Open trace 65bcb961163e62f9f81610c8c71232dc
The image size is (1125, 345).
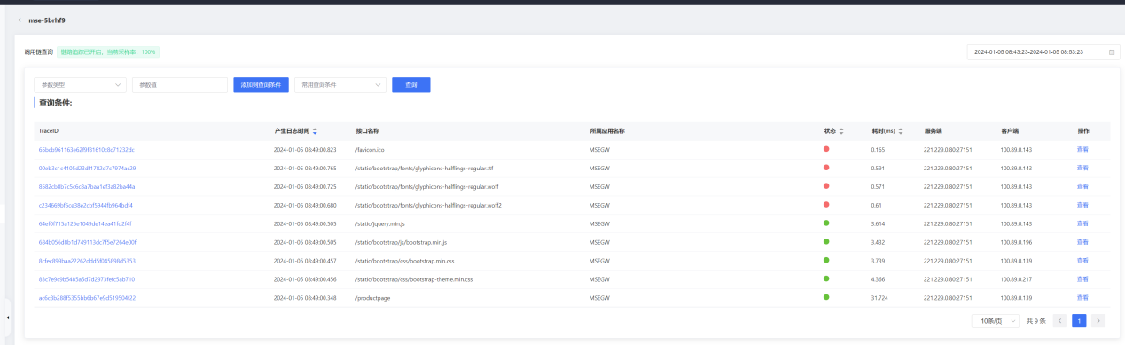tap(87, 149)
